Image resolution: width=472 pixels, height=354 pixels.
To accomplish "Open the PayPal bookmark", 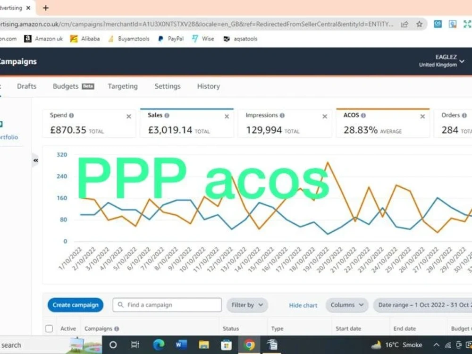I will (171, 39).
